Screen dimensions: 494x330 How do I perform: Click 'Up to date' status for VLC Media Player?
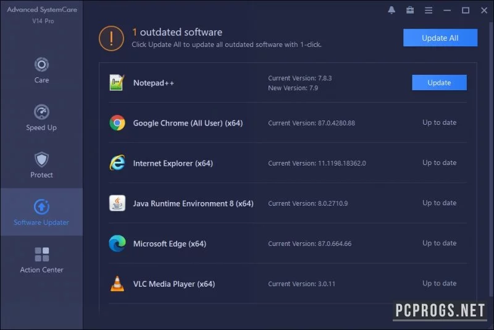click(x=440, y=284)
